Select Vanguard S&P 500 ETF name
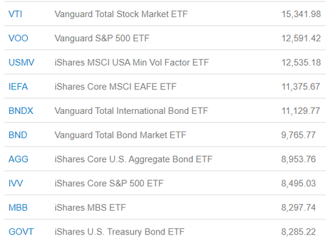The width and height of the screenshot is (326, 246). pos(102,38)
